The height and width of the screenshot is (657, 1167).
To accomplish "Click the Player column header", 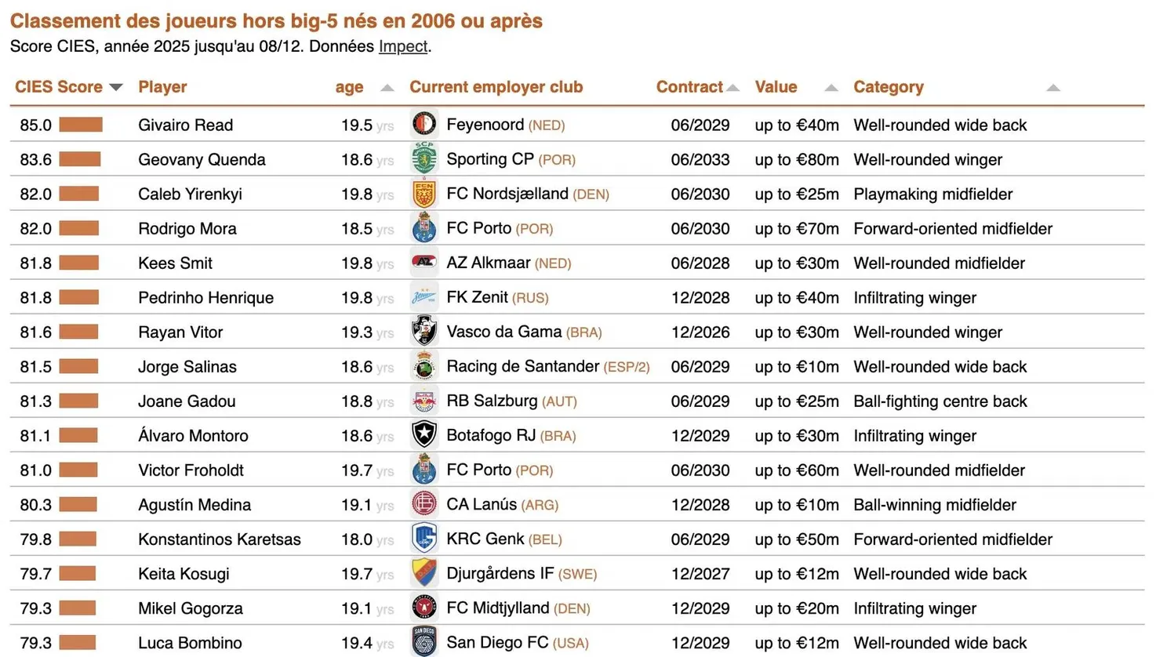I will 162,87.
